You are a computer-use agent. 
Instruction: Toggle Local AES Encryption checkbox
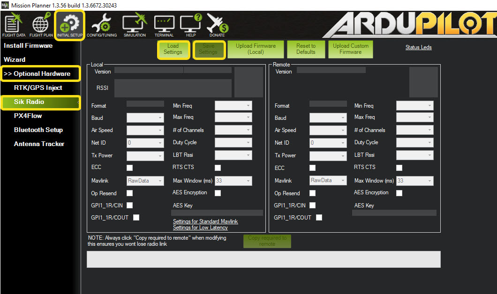pyautogui.click(x=218, y=193)
